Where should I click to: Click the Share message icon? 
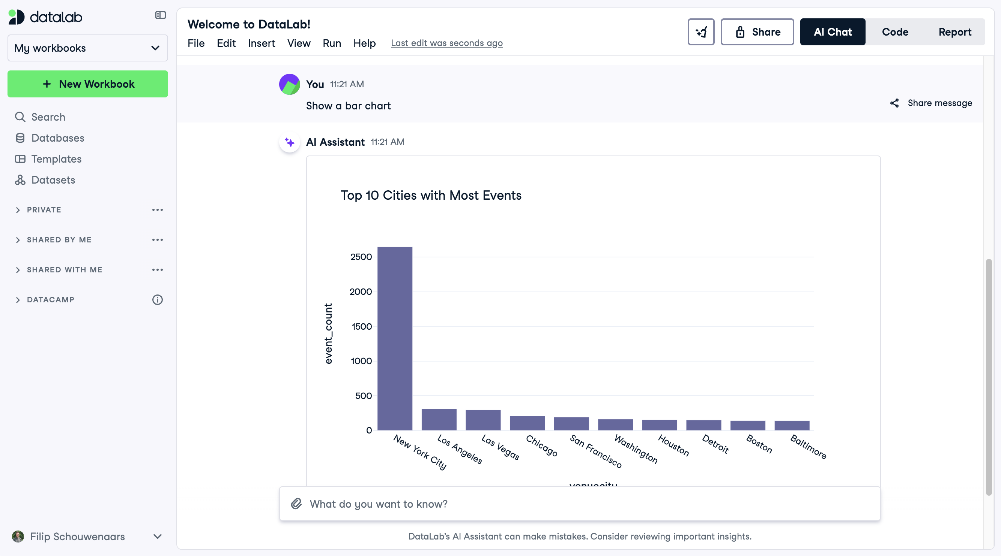click(894, 103)
